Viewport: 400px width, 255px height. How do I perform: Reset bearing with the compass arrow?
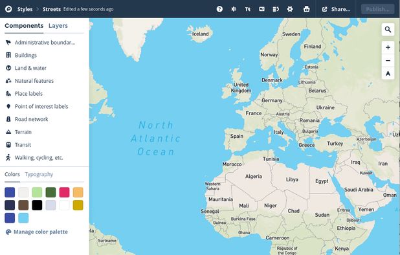point(388,73)
